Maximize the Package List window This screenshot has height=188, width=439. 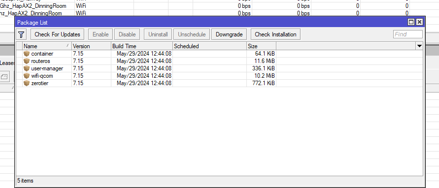(411, 22)
